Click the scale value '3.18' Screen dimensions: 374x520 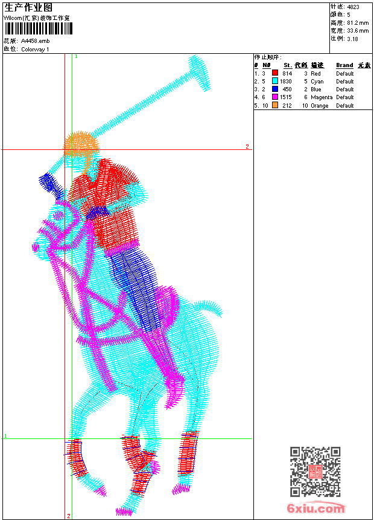(352, 39)
